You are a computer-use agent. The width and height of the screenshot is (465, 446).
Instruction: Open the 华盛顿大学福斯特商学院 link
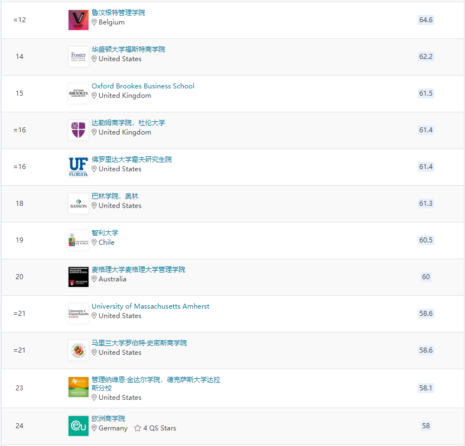click(x=129, y=49)
